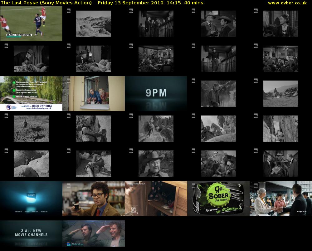Select close-up thumbnail of man in cowboy hat
Viewport: 312px width, 251px height.
click(x=156, y=164)
